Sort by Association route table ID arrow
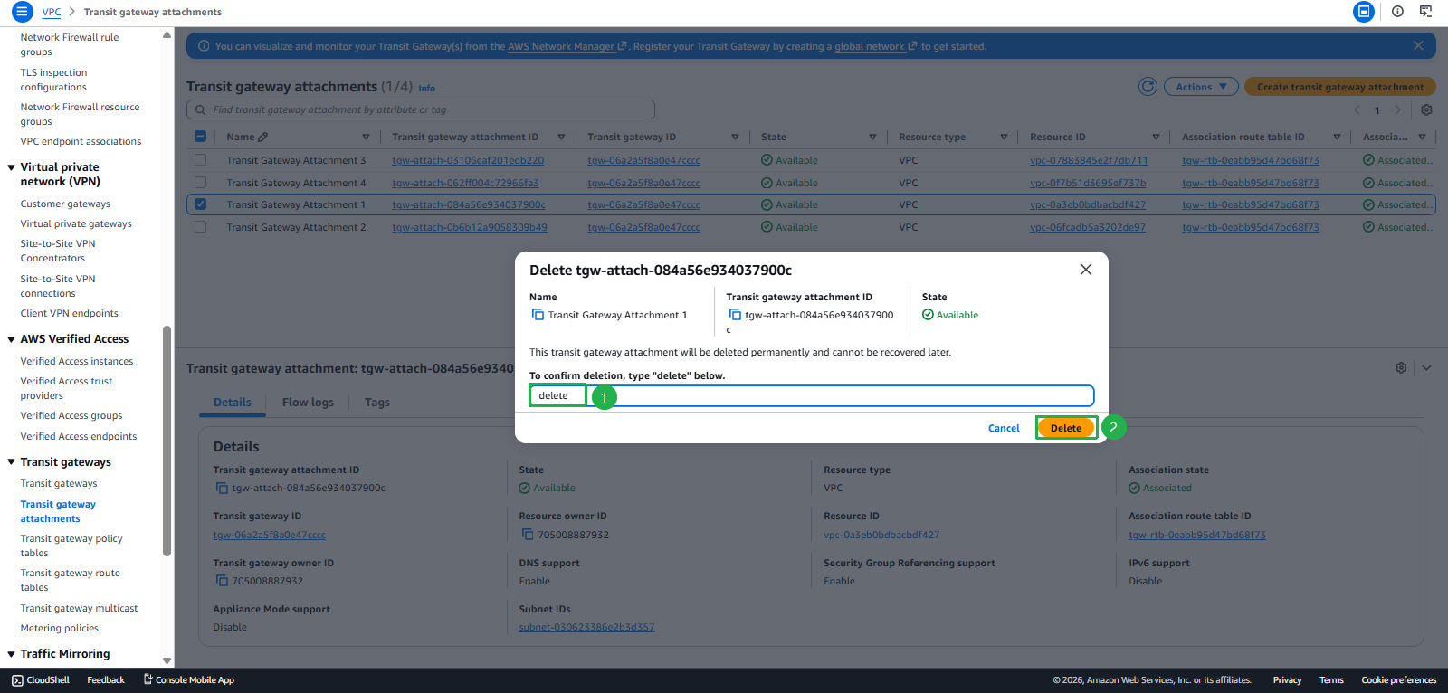This screenshot has height=693, width=1448. pyautogui.click(x=1337, y=138)
